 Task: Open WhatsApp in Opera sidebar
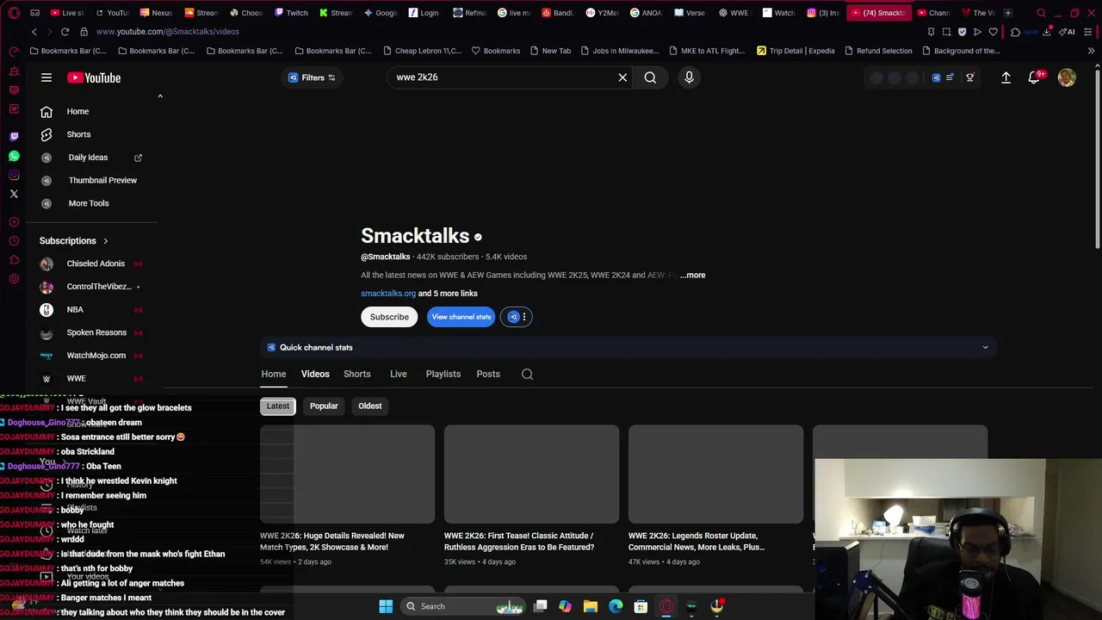coord(14,156)
